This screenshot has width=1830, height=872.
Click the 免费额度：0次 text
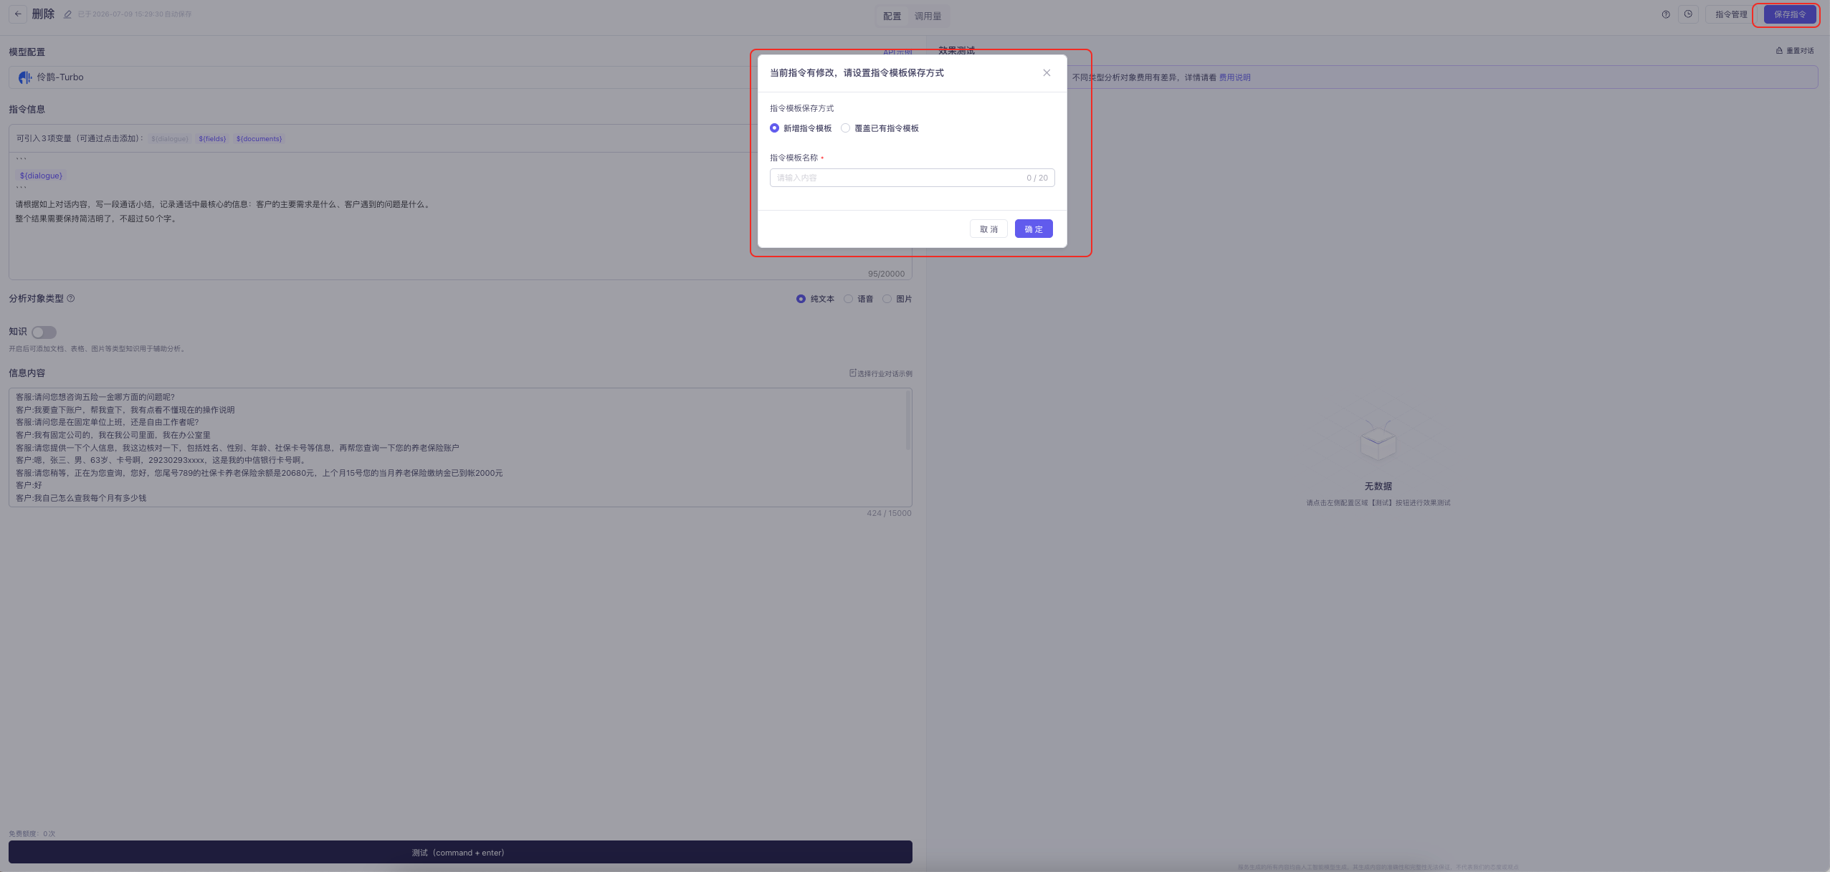32,833
